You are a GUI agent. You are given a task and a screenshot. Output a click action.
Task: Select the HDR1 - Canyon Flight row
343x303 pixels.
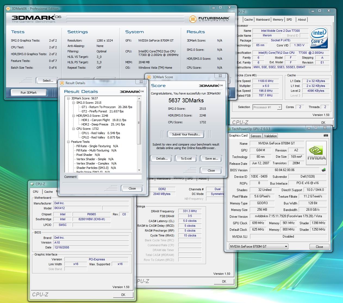(x=104, y=120)
